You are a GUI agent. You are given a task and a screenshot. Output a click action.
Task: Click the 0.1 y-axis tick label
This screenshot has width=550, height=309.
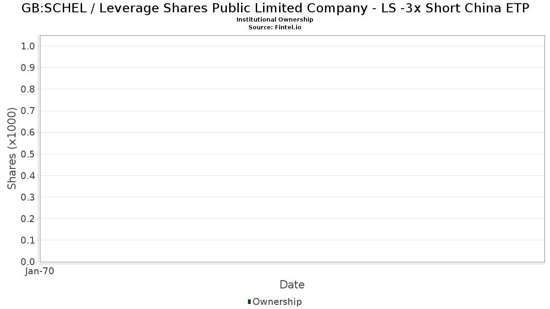point(28,240)
